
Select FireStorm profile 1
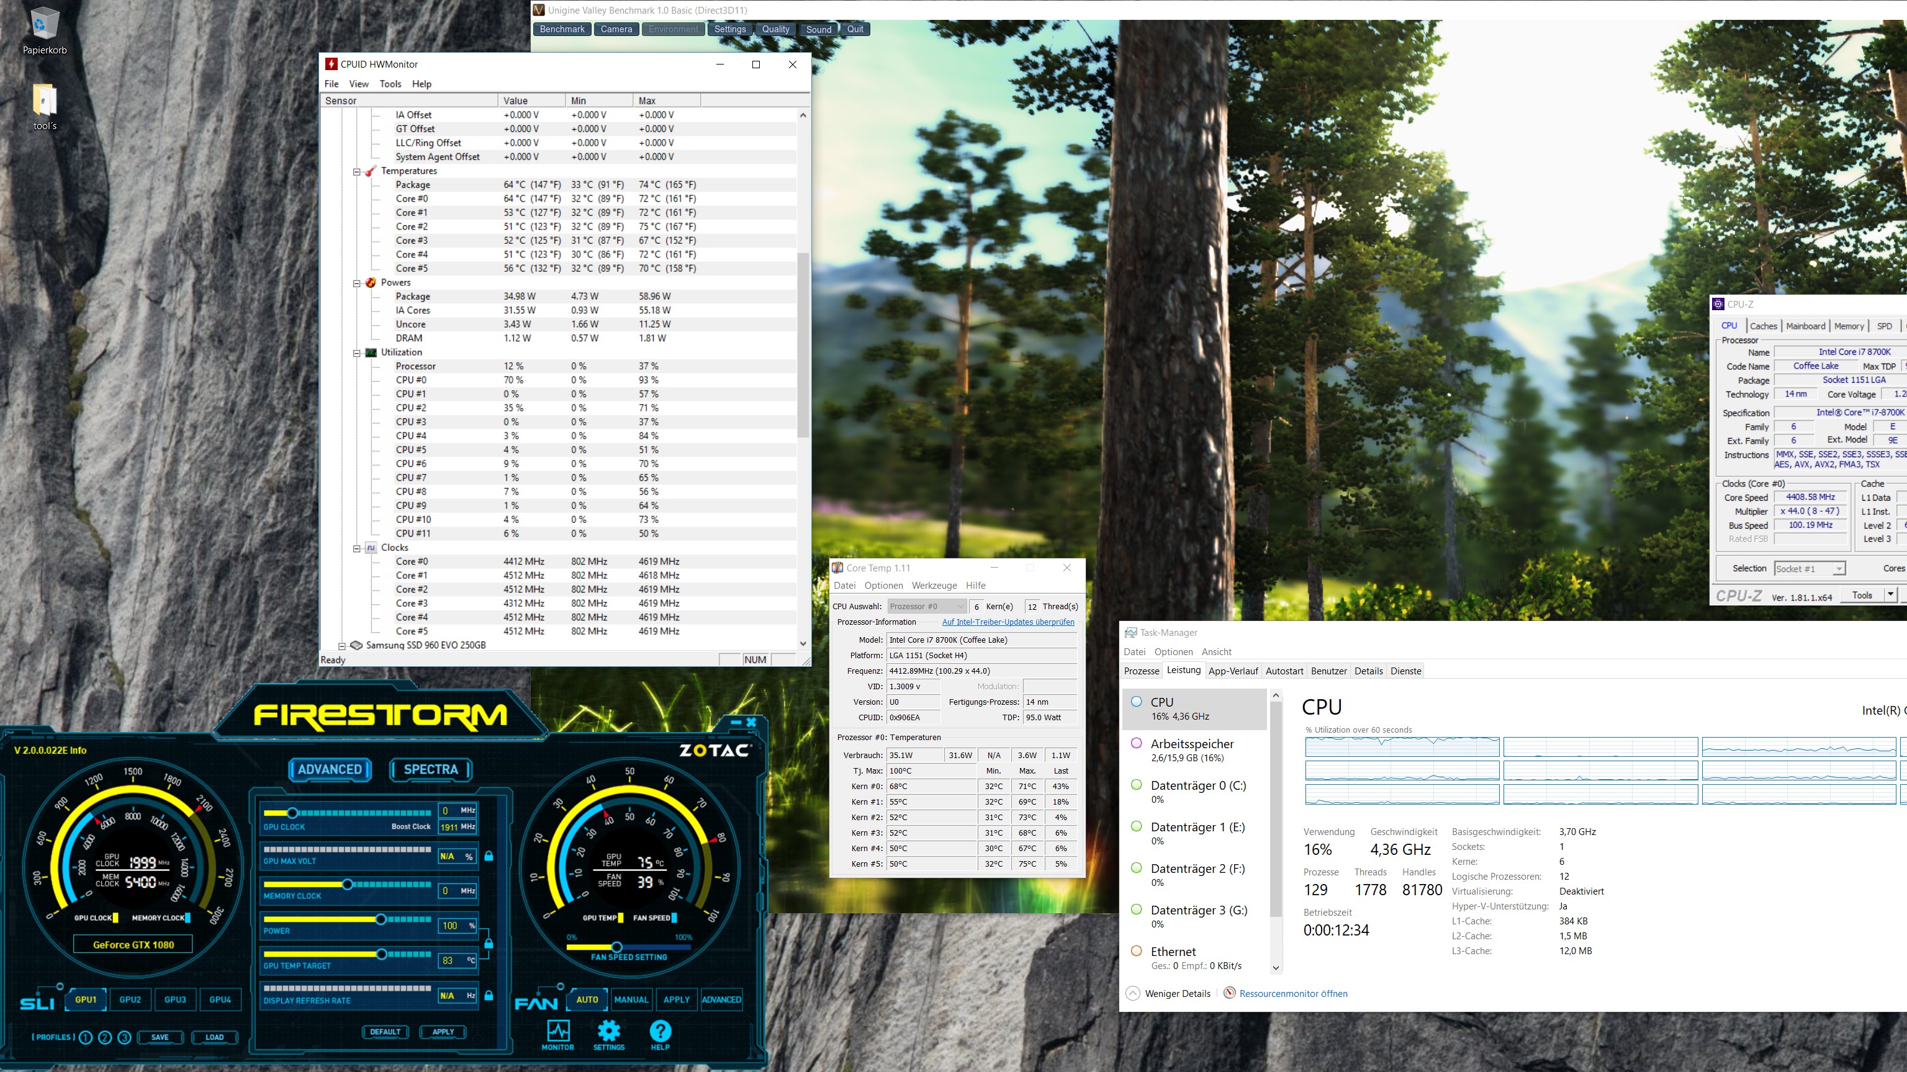pyautogui.click(x=85, y=1037)
